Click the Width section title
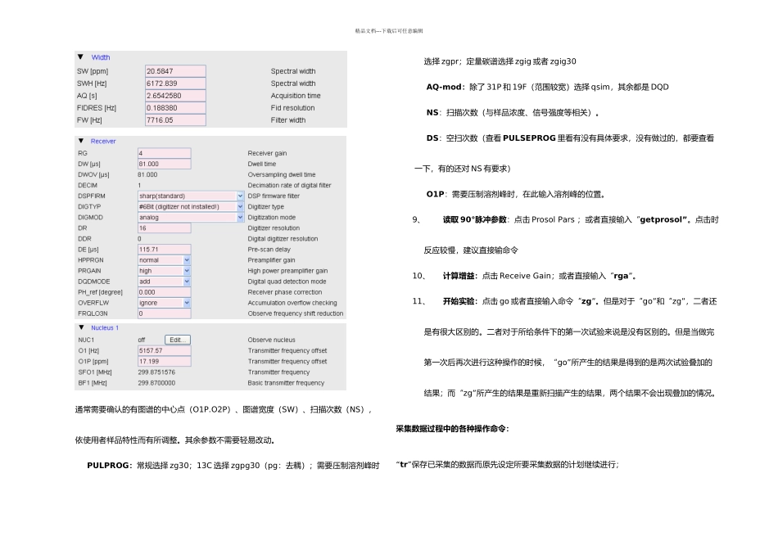778x550 pixels. tap(101, 57)
